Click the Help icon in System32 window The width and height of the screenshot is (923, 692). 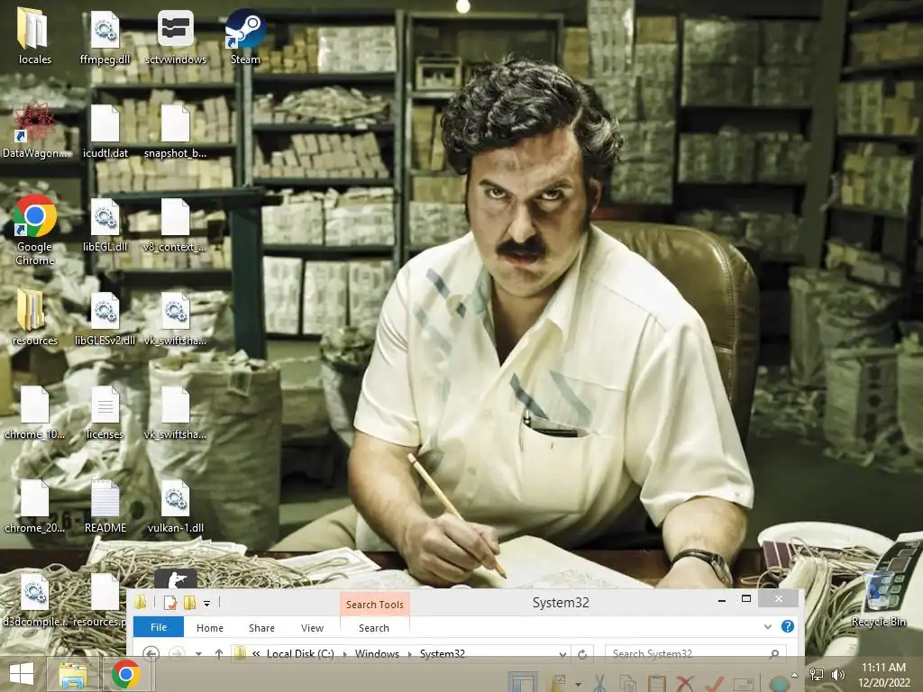(788, 626)
